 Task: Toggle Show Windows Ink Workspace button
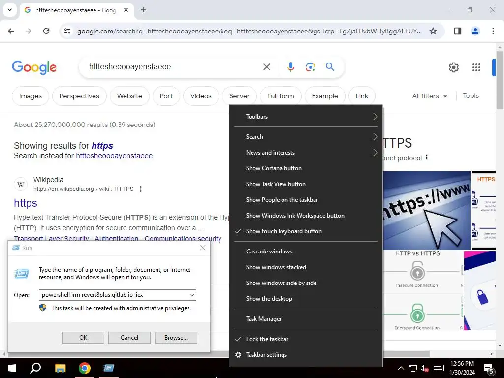[x=306, y=216]
